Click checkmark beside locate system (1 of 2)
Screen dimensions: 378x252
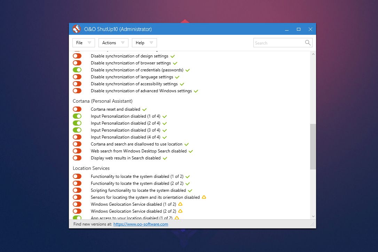click(x=188, y=177)
